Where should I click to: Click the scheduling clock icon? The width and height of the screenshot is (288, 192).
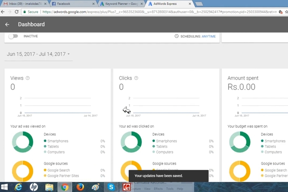click(176, 36)
